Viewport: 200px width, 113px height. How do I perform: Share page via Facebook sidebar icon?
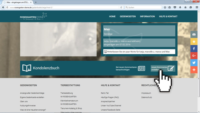(194, 48)
